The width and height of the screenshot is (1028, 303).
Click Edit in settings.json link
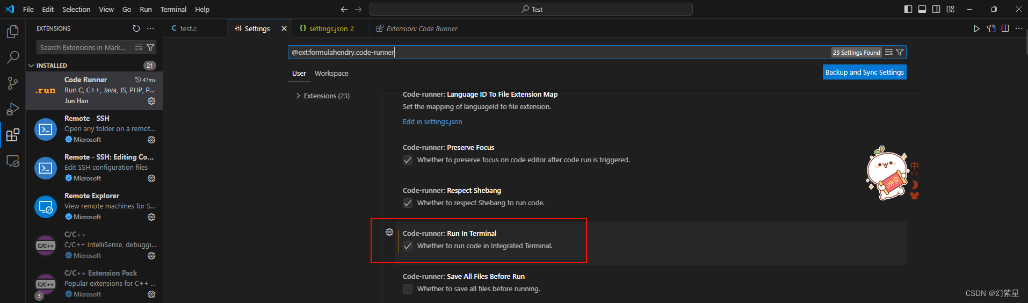click(x=432, y=121)
